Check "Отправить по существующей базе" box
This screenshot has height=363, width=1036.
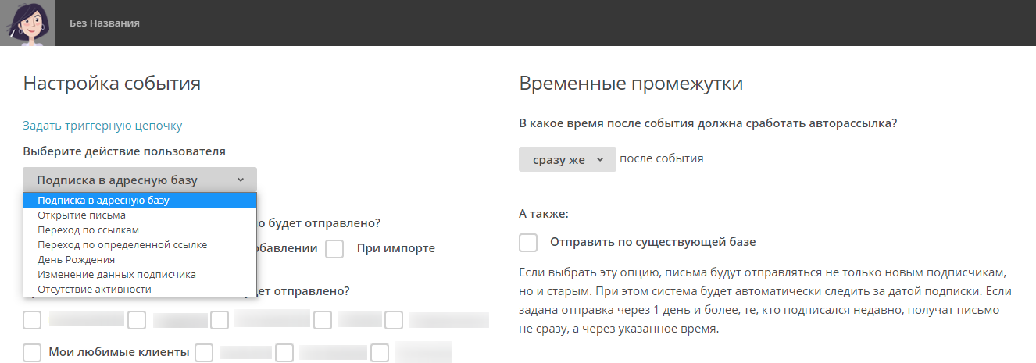click(x=528, y=242)
